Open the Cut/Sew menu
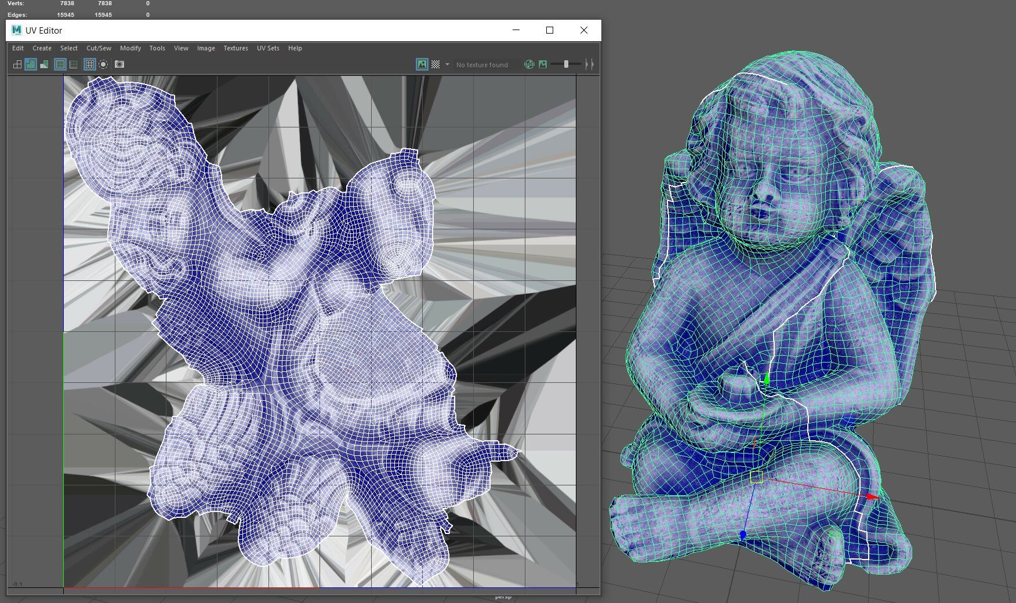 click(99, 48)
